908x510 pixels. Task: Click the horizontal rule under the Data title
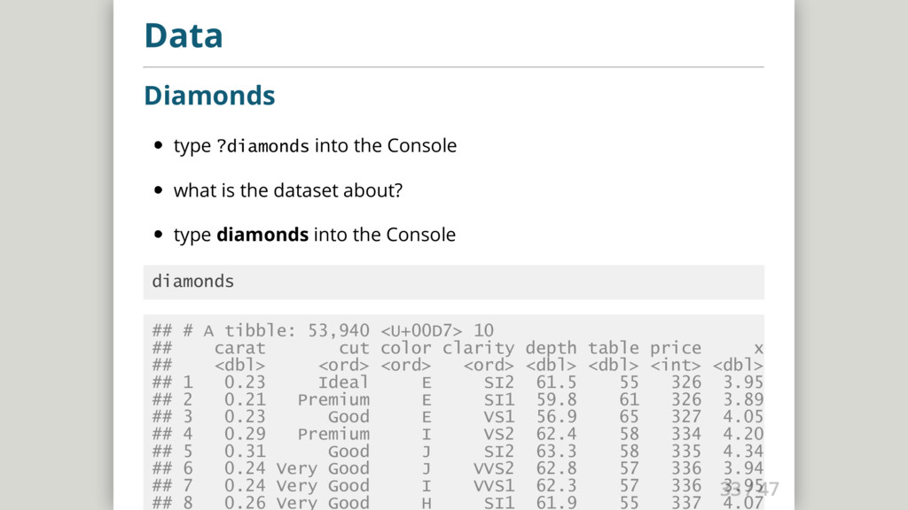(x=453, y=66)
